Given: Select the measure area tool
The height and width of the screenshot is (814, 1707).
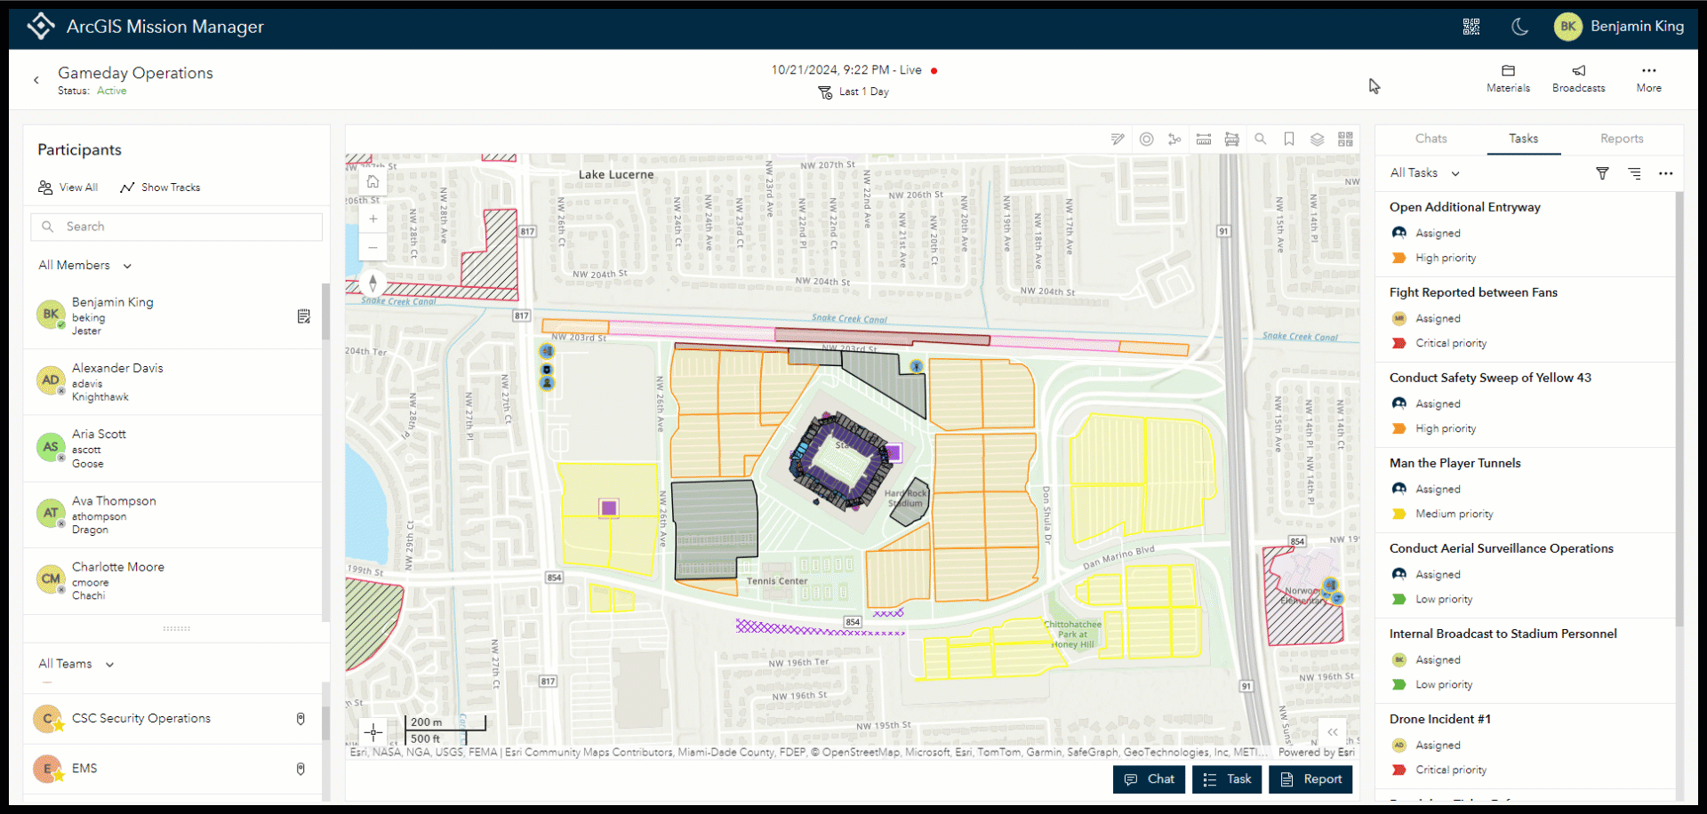Looking at the screenshot, I should coord(1232,139).
